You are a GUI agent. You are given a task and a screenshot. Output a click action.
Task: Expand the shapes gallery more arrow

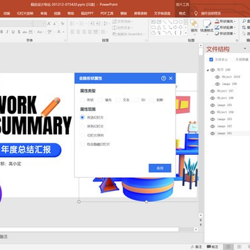coord(185,33)
